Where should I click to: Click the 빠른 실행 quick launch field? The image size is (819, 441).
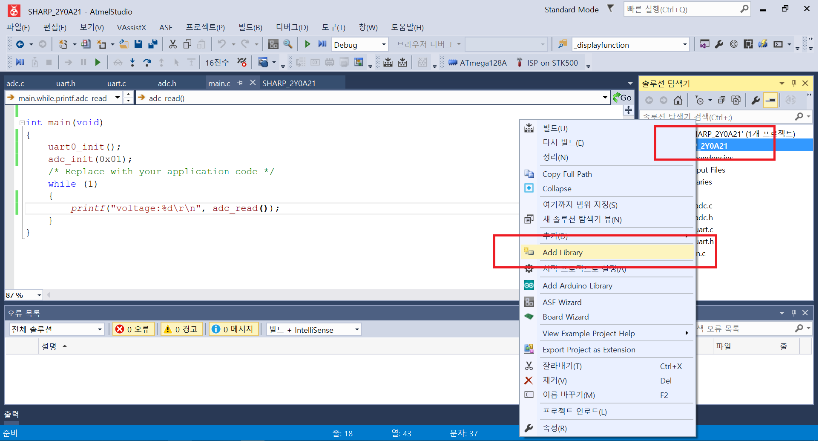[687, 9]
